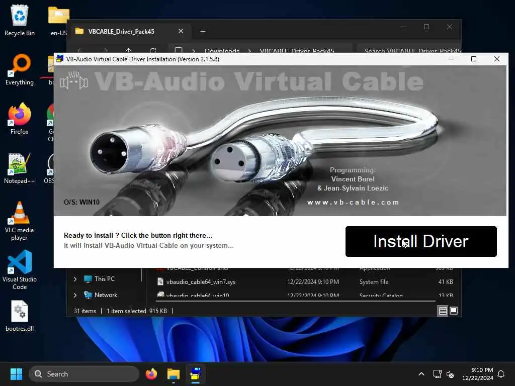Click '41 KB' size cell
Viewport: 515px width, 386px height.
(x=446, y=282)
